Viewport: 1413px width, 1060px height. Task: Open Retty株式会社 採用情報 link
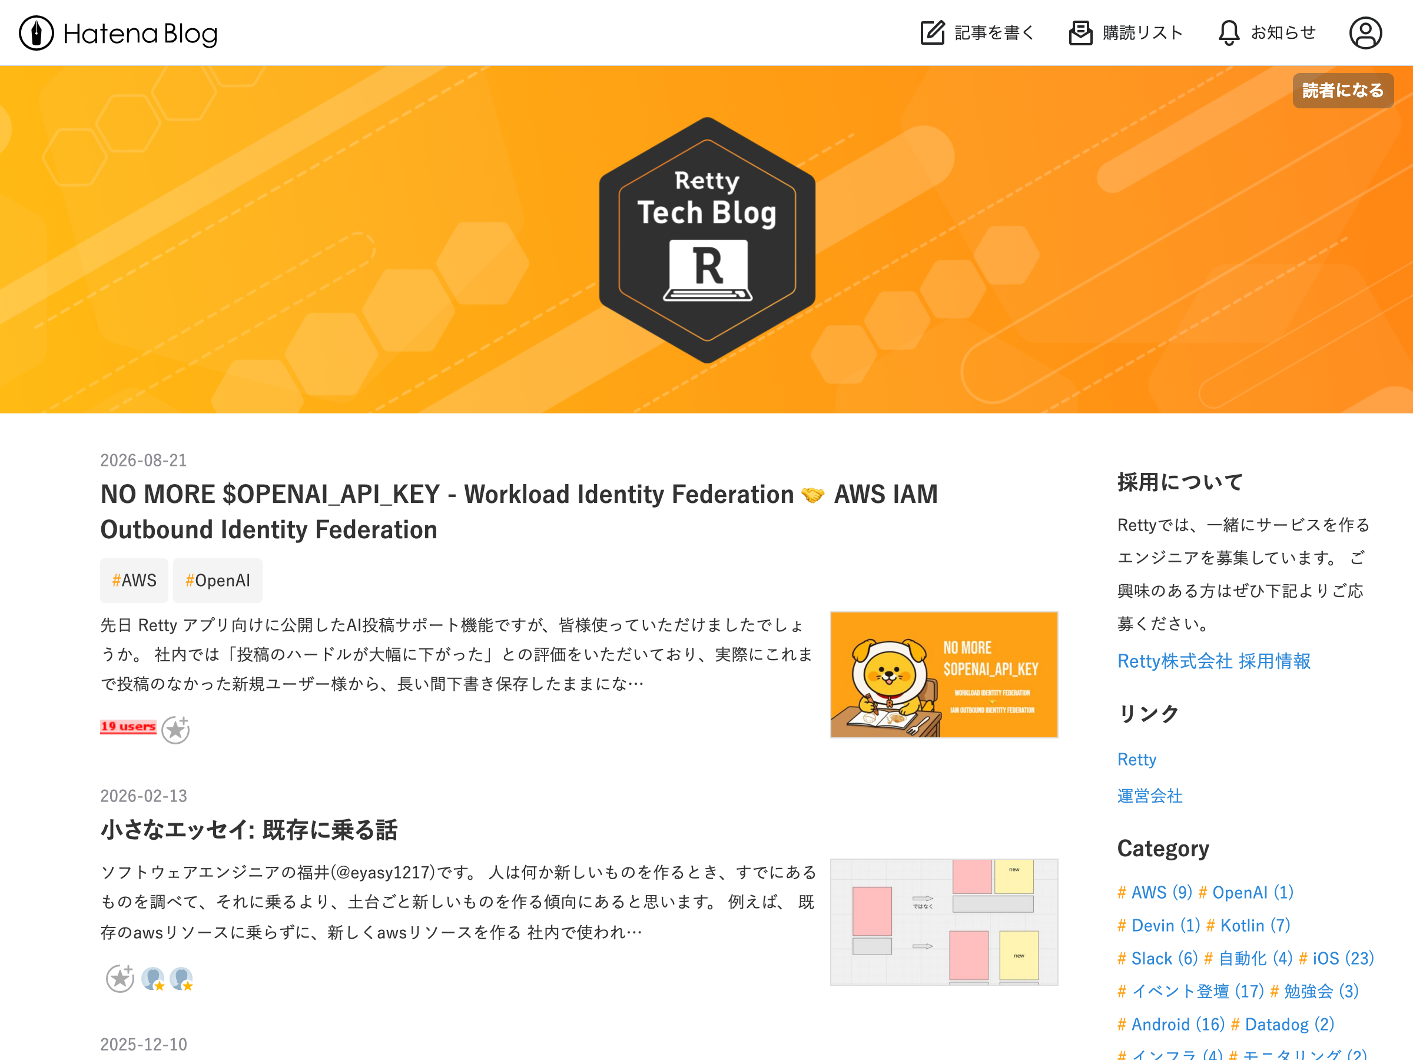tap(1213, 661)
